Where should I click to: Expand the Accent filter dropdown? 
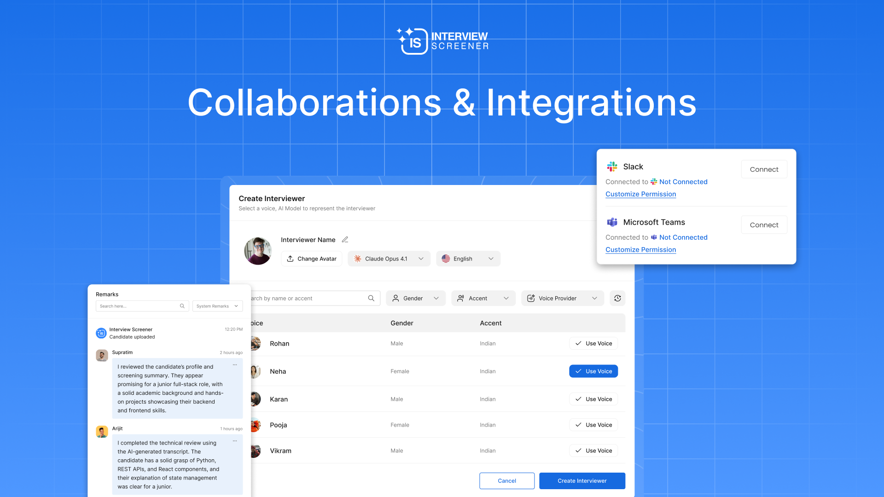[x=483, y=298]
